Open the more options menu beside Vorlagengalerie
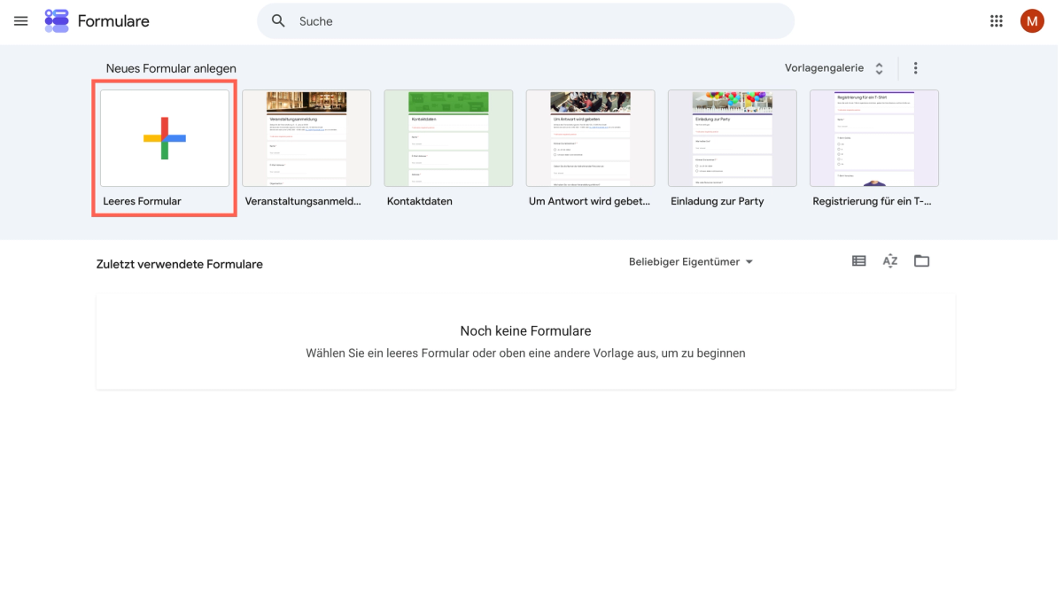 click(916, 68)
